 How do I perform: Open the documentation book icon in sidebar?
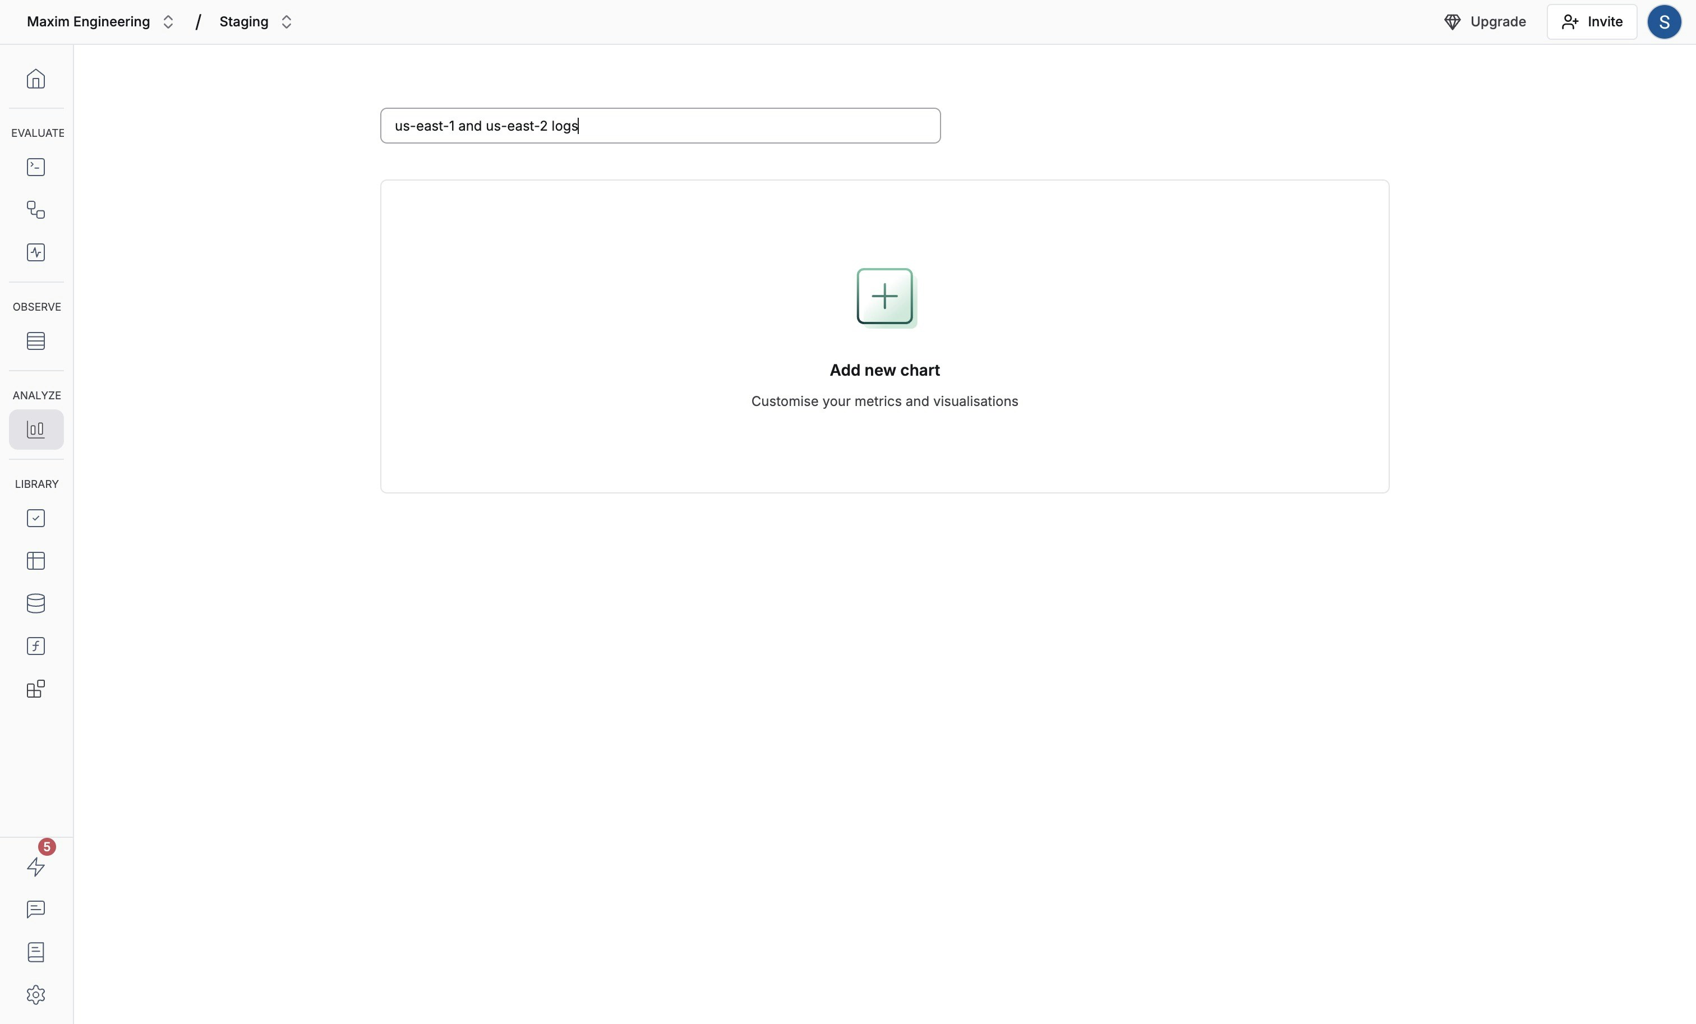click(36, 952)
